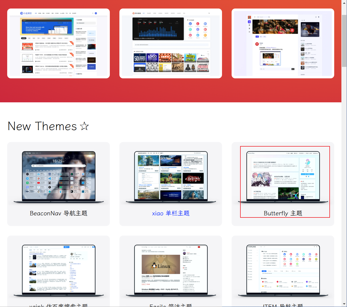This screenshot has width=347, height=307.
Task: Open the Facile preview with Linux penguin
Action: click(171, 270)
